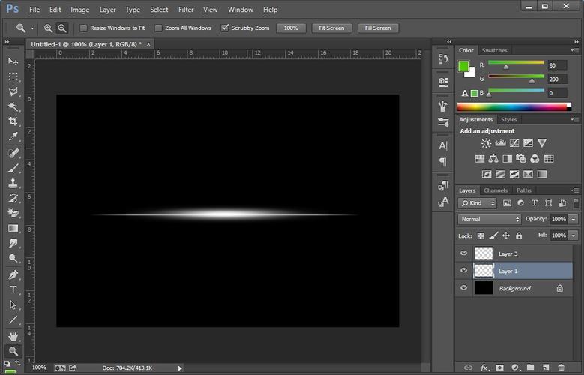Image resolution: width=584 pixels, height=375 pixels.
Task: Select the Magic Wand tool
Action: 13,106
